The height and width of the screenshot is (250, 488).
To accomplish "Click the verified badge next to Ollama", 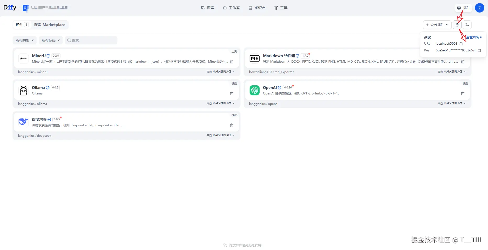I will pyautogui.click(x=48, y=88).
